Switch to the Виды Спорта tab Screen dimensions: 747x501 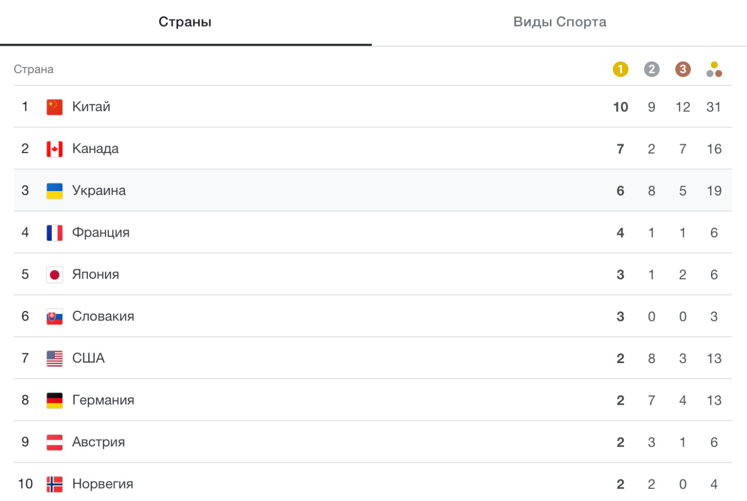pos(559,22)
